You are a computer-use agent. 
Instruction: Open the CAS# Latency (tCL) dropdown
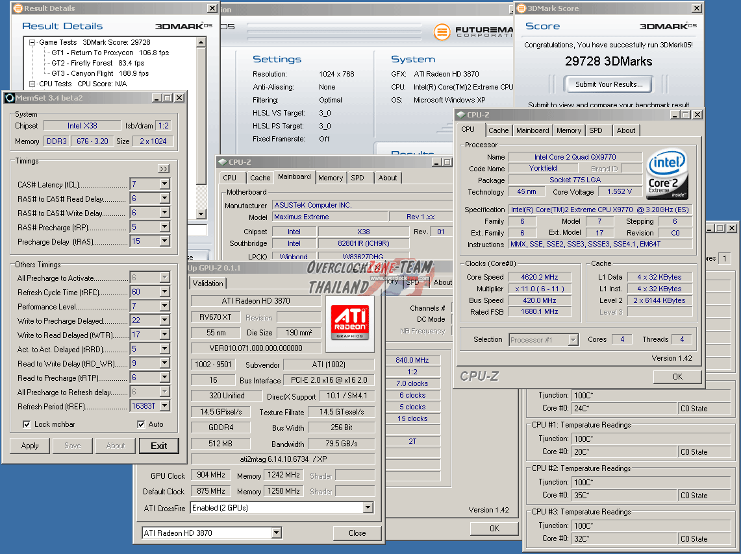pos(164,184)
